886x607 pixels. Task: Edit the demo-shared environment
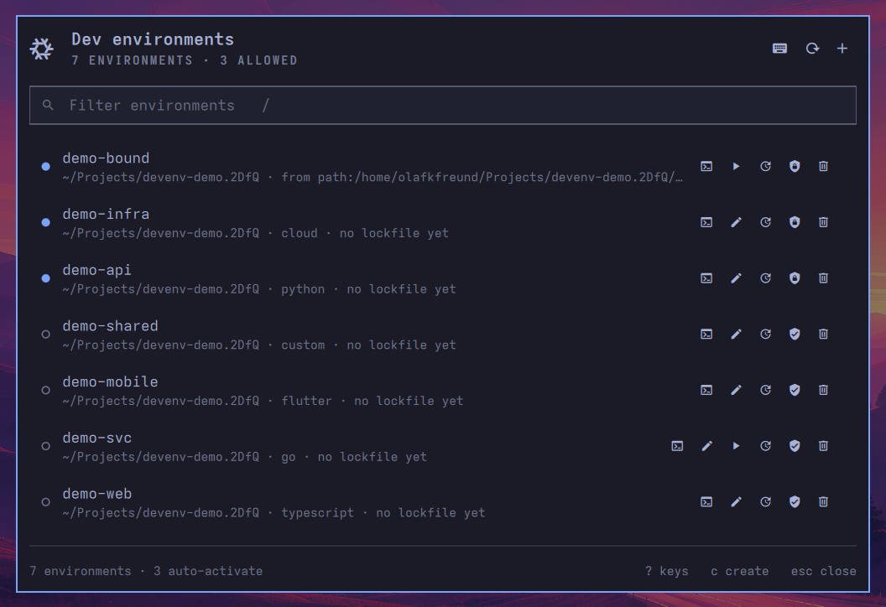pos(736,334)
